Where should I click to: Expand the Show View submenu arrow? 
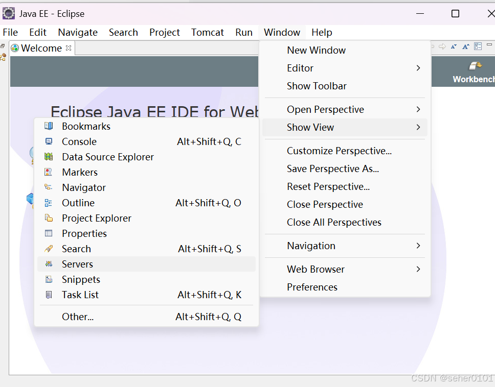(x=418, y=127)
